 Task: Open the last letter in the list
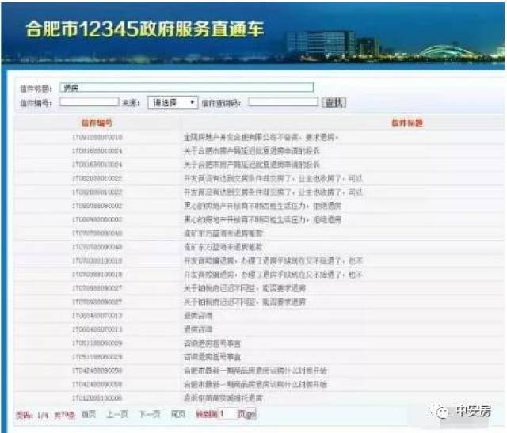tap(223, 398)
